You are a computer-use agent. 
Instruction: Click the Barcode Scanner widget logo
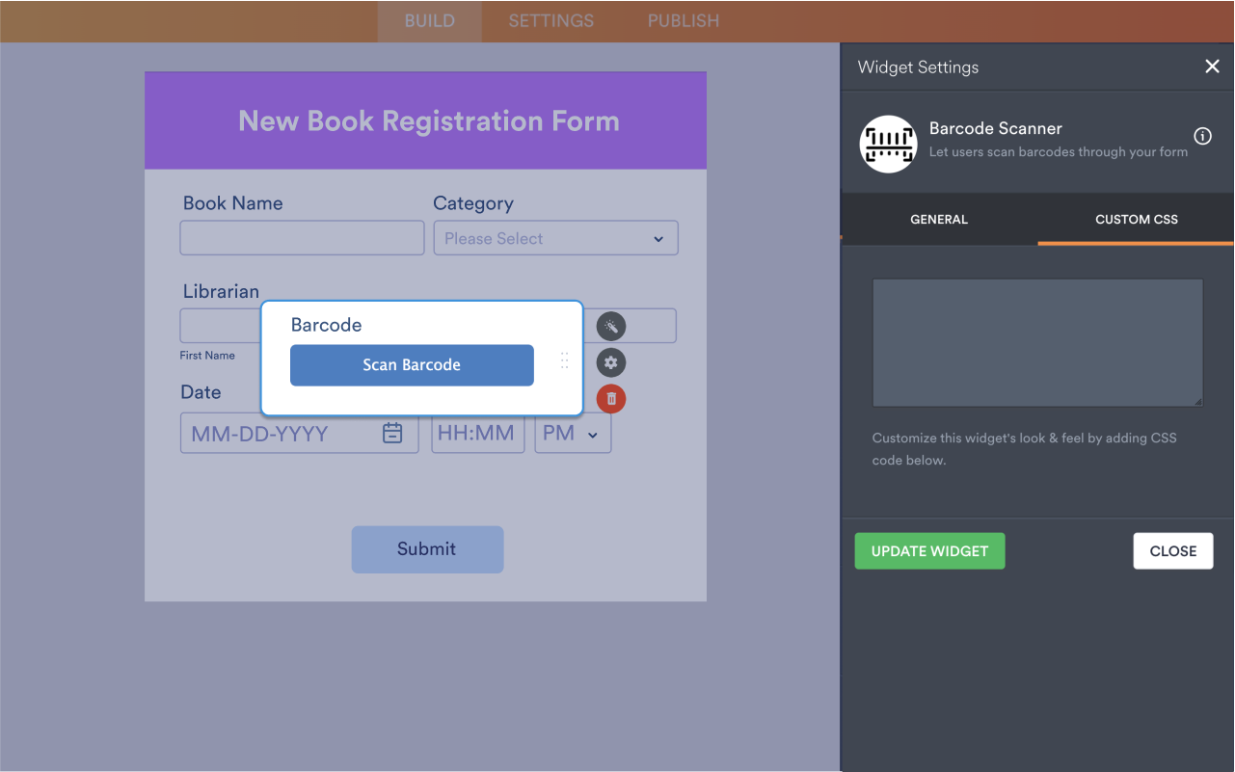889,142
